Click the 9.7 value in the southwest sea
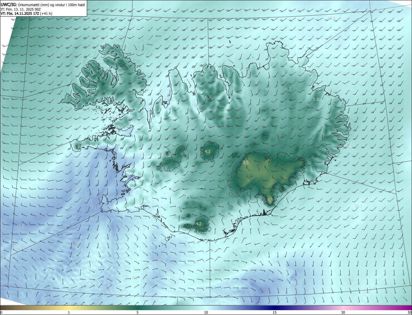 [94, 262]
